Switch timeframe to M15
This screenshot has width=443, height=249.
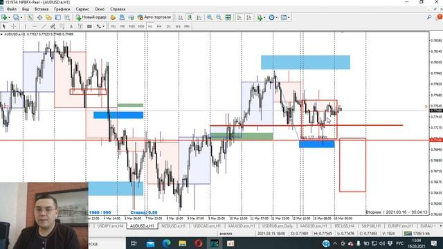[x=132, y=26]
